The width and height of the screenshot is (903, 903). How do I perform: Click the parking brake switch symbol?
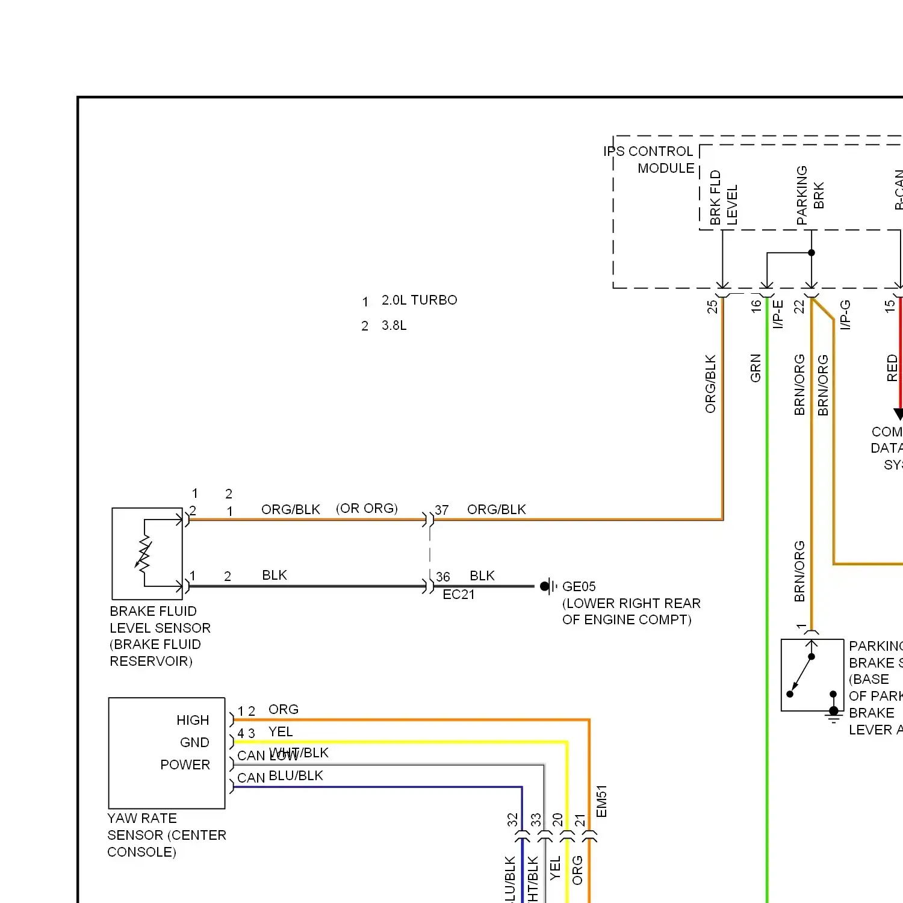point(812,675)
